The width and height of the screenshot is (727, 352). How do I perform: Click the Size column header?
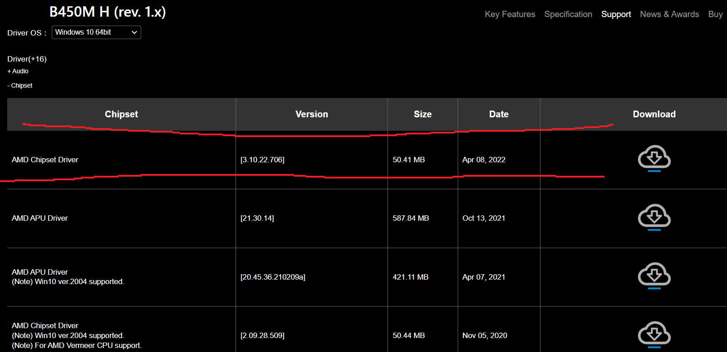(423, 114)
